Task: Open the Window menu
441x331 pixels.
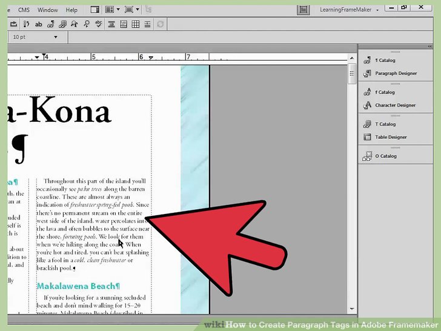Action: (x=48, y=10)
